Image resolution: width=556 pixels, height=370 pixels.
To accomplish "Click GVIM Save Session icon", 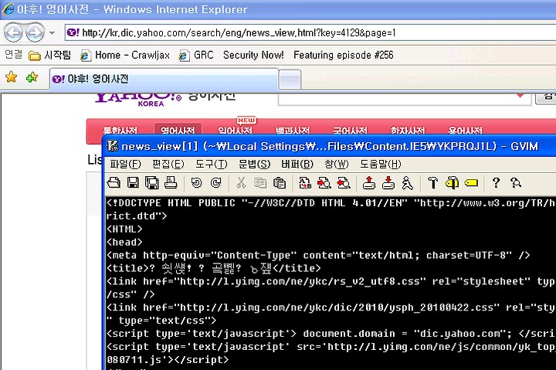I will coord(388,183).
